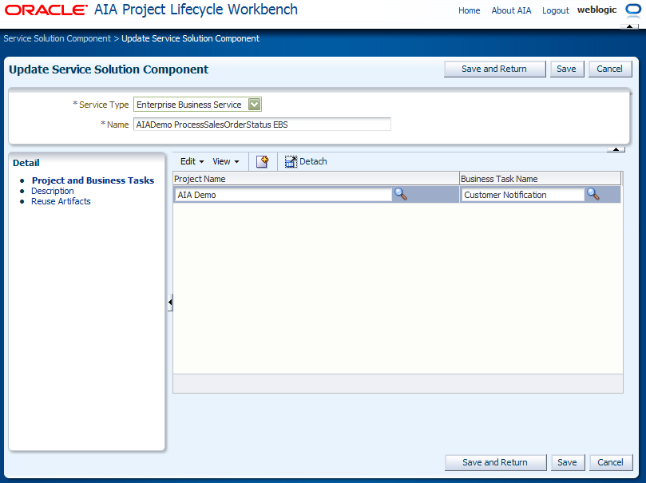Open Project Name search magnifier
The image size is (646, 483).
[x=401, y=194]
